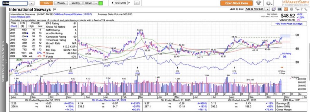Switch to Daily chart
Viewport: 310px width, 112px height.
point(46,3)
